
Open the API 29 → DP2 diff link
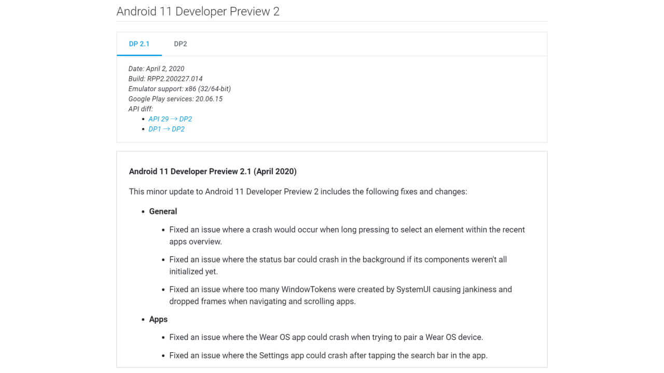(x=170, y=119)
